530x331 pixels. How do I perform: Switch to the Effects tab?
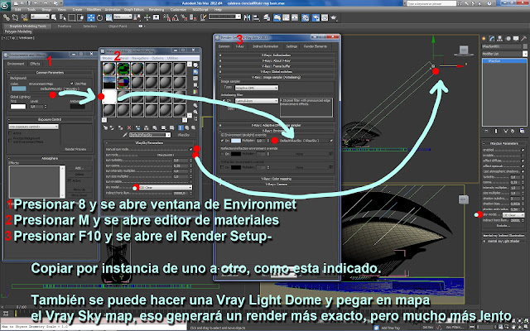[35, 64]
